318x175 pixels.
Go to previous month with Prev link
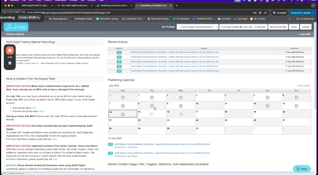tap(300, 86)
